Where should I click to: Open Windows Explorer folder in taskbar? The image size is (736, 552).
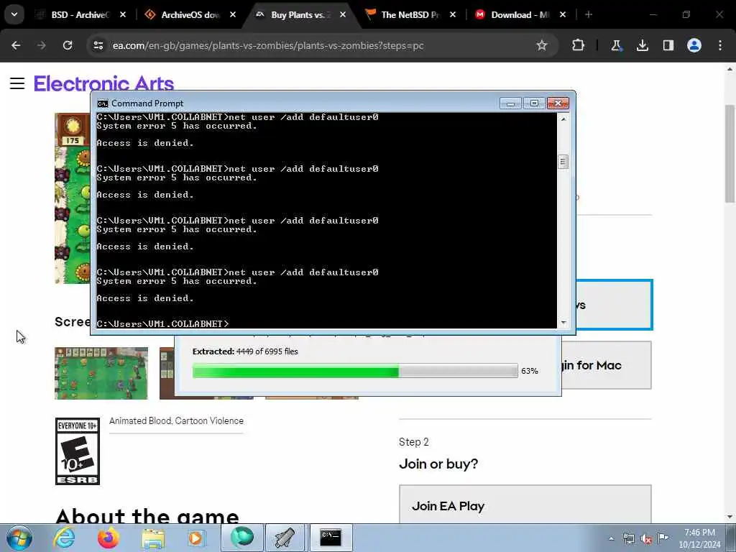pos(153,538)
